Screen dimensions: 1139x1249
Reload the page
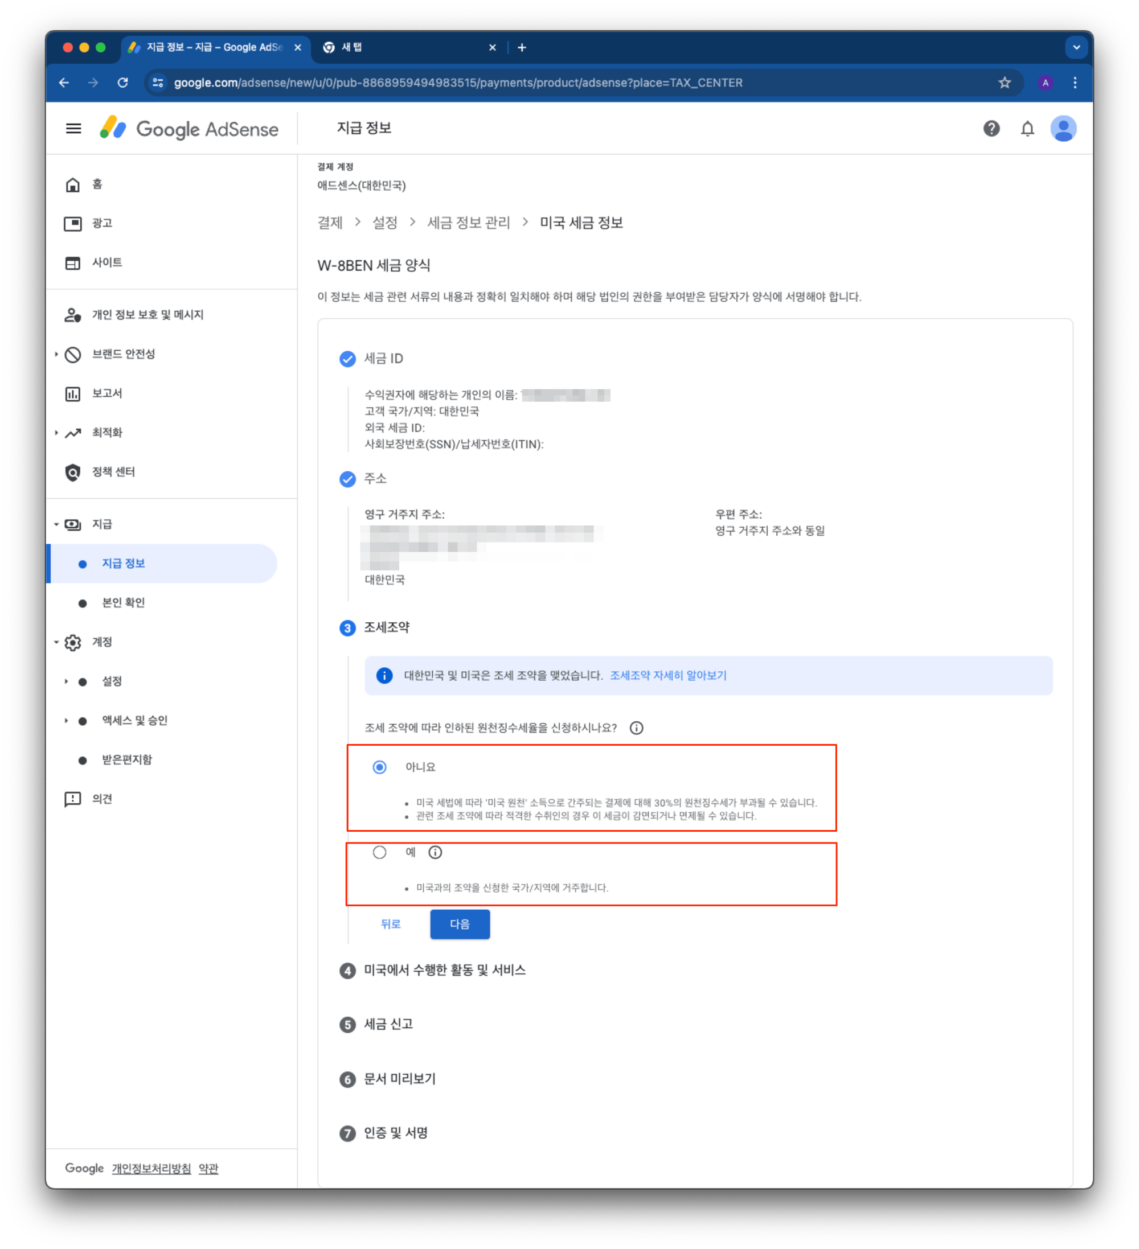(x=122, y=83)
